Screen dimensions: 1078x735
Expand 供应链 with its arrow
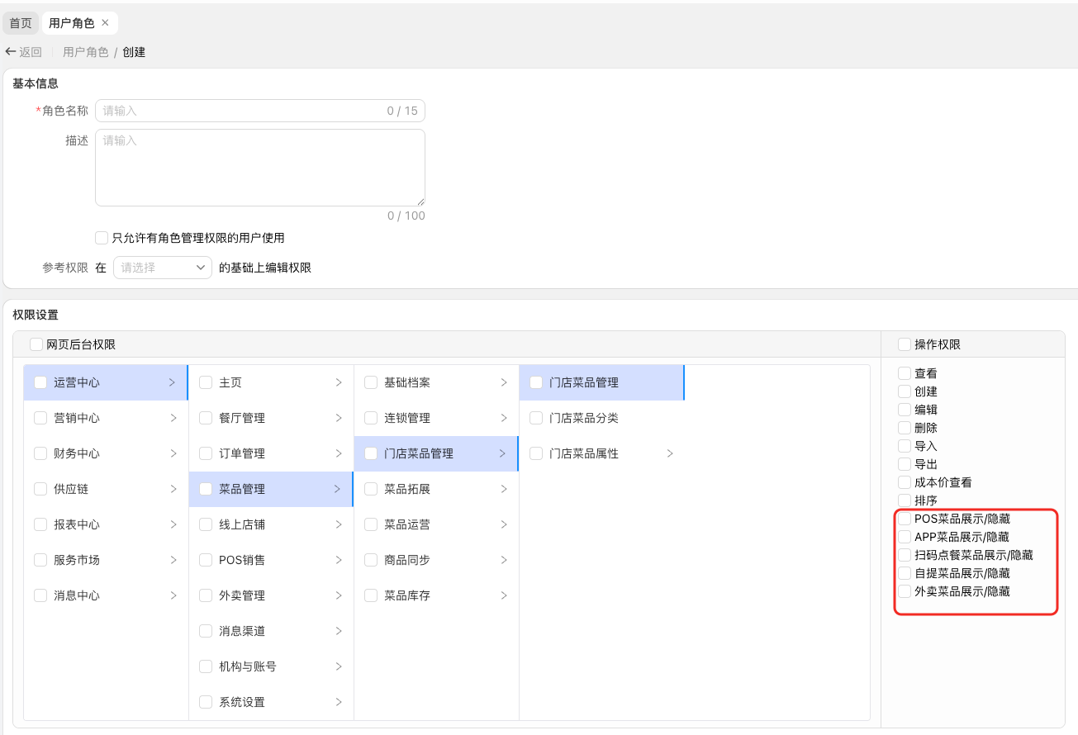pyautogui.click(x=173, y=489)
